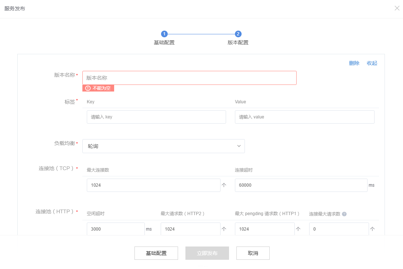
Task: Edit the 最大连接数 field showing 1024
Action: (x=153, y=185)
